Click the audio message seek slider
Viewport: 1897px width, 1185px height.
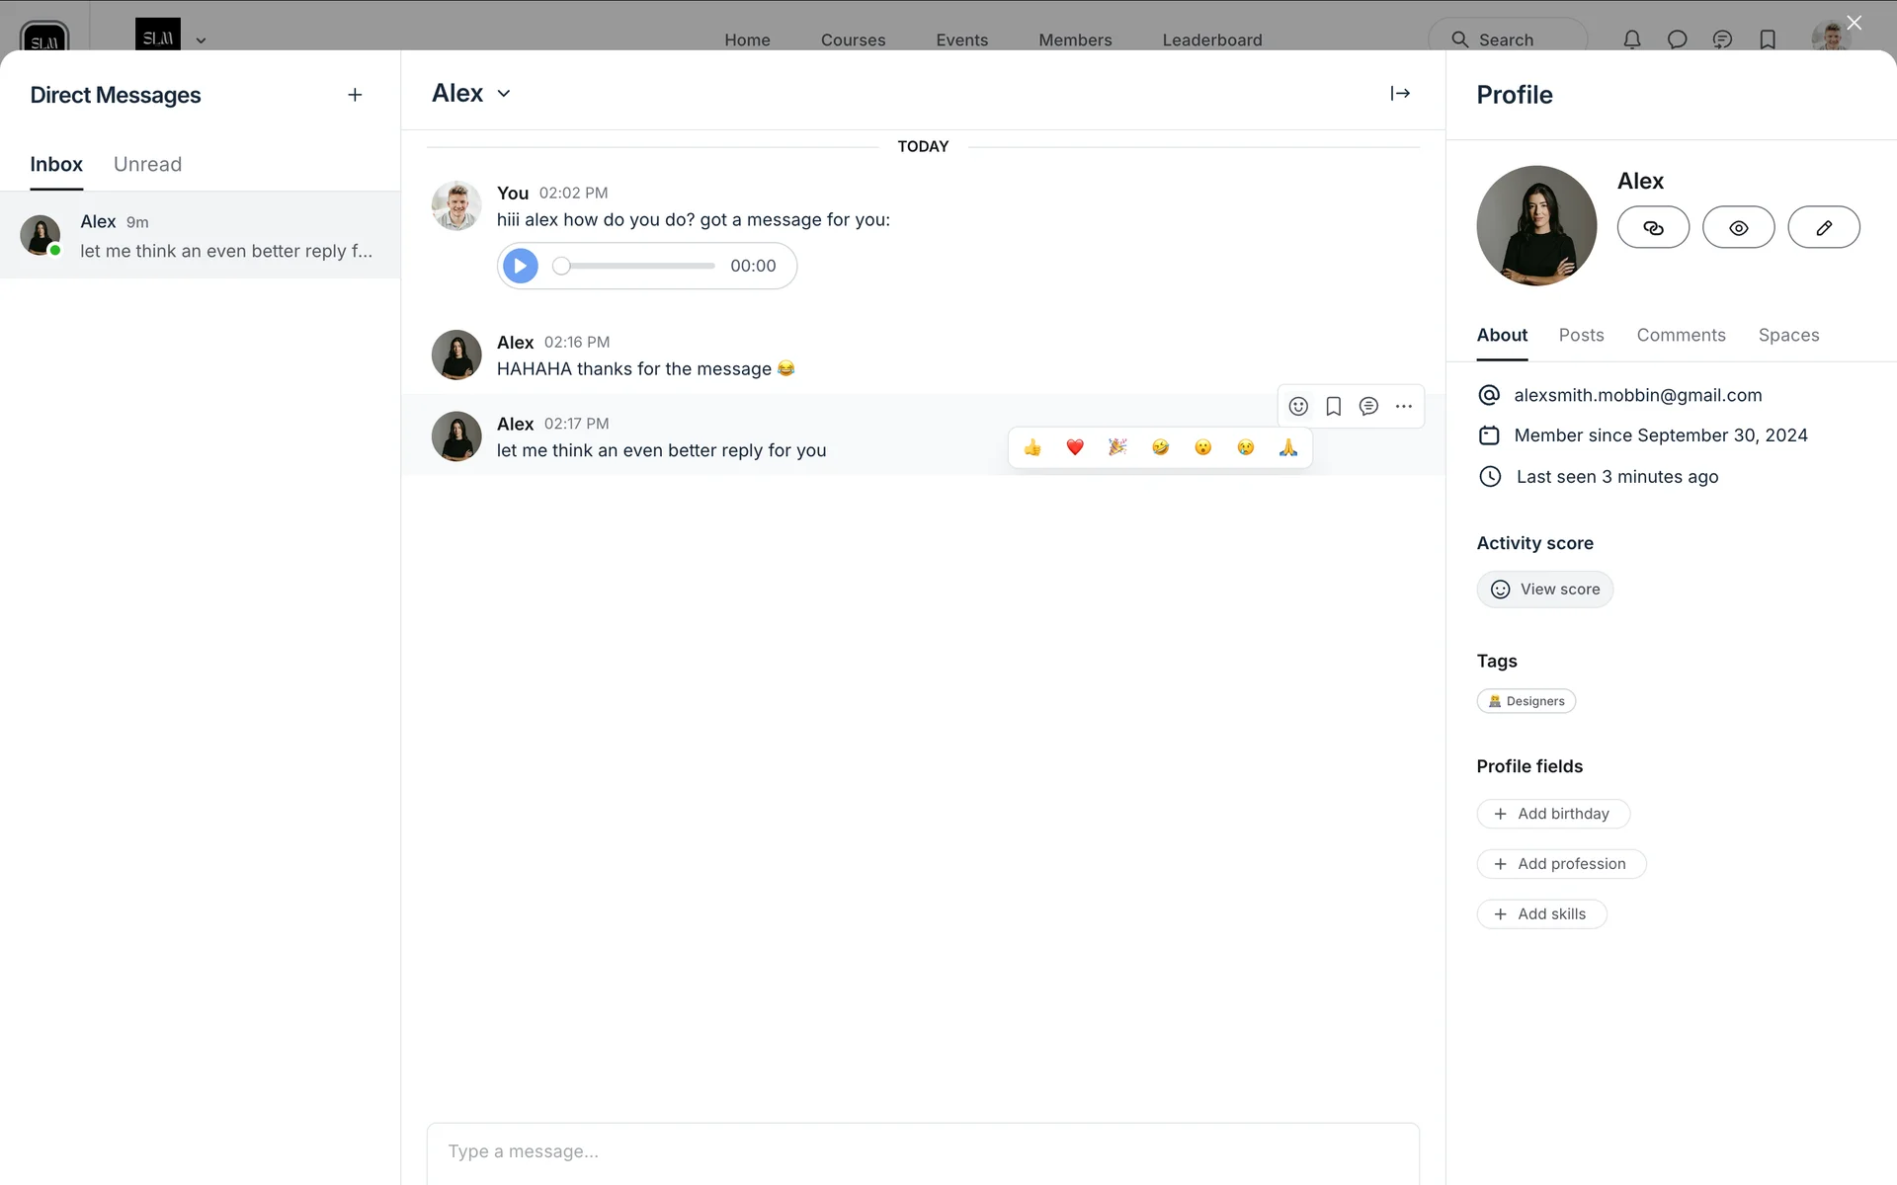tap(637, 266)
